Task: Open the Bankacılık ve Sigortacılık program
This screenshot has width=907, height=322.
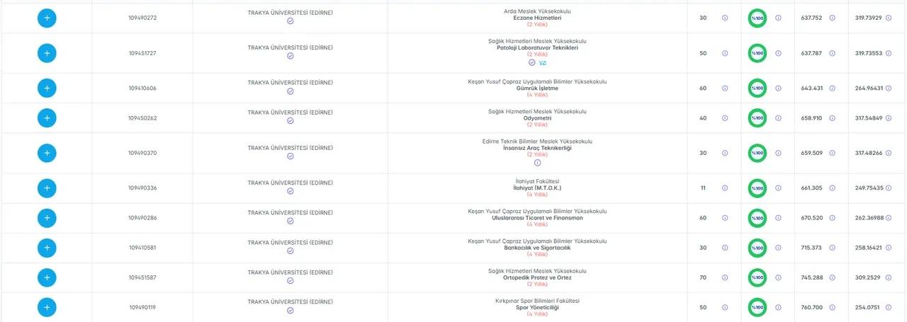Action: 537,248
